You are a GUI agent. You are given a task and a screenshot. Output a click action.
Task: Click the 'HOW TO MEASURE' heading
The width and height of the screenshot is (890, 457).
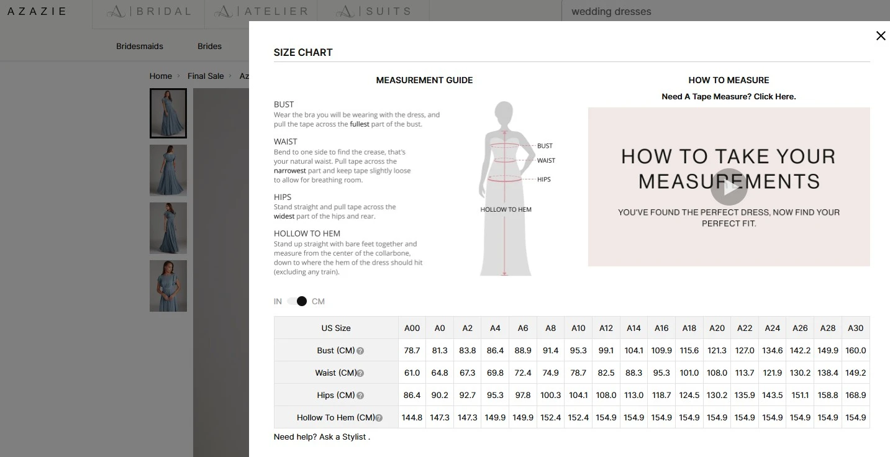click(x=729, y=80)
